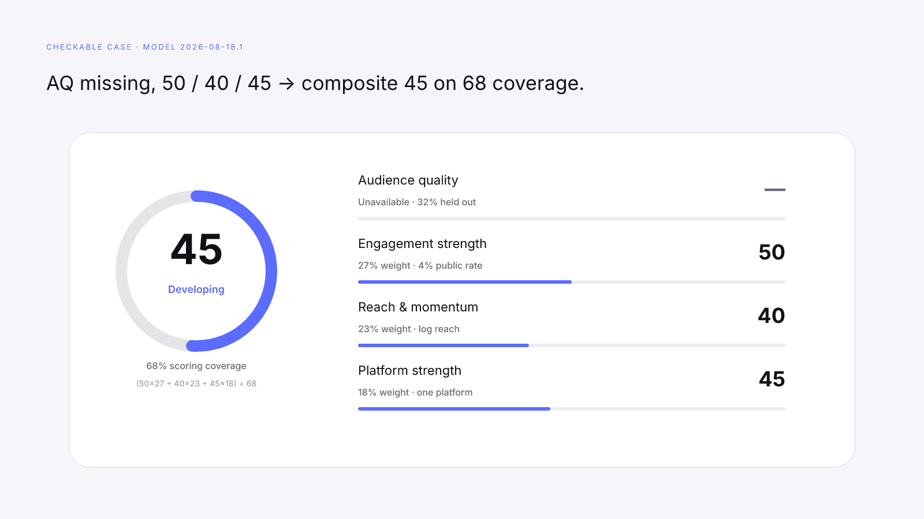
Task: Click '27% weight · 4% public rate' subtext
Action: (x=420, y=265)
